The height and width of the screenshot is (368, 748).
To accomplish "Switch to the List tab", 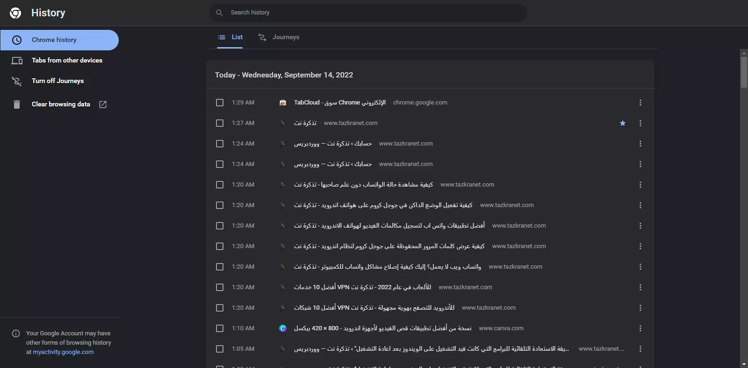I will coord(230,37).
